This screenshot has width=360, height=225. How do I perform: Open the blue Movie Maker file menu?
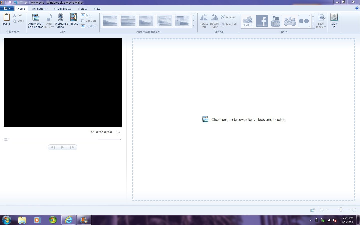7,8
